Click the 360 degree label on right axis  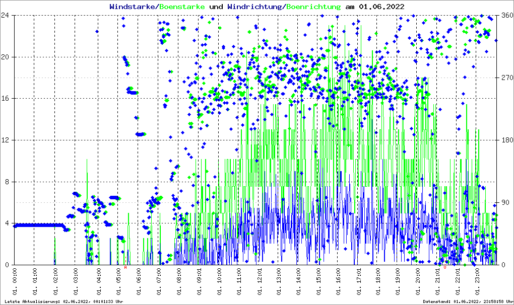(506, 15)
